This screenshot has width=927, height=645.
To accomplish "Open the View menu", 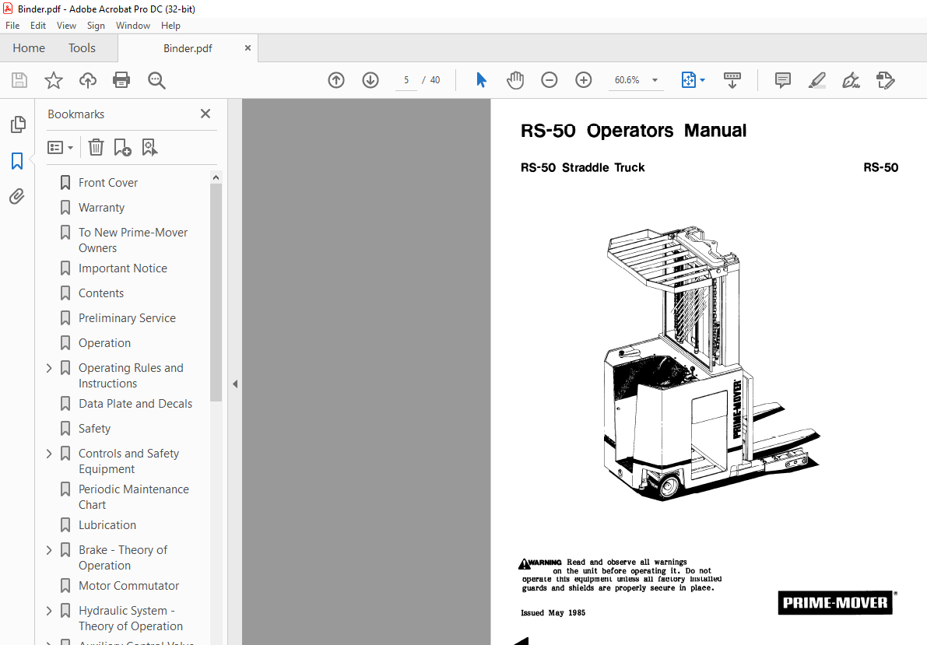I will point(66,26).
